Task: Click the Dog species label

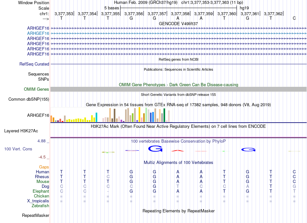Action: tap(45, 187)
